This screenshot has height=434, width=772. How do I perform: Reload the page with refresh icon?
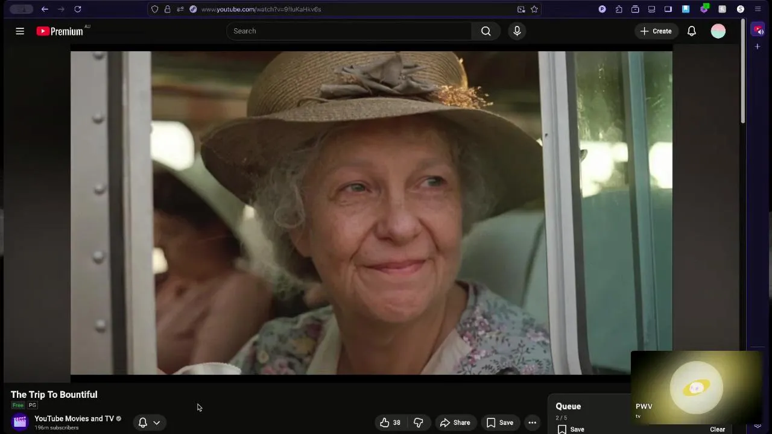coord(78,9)
